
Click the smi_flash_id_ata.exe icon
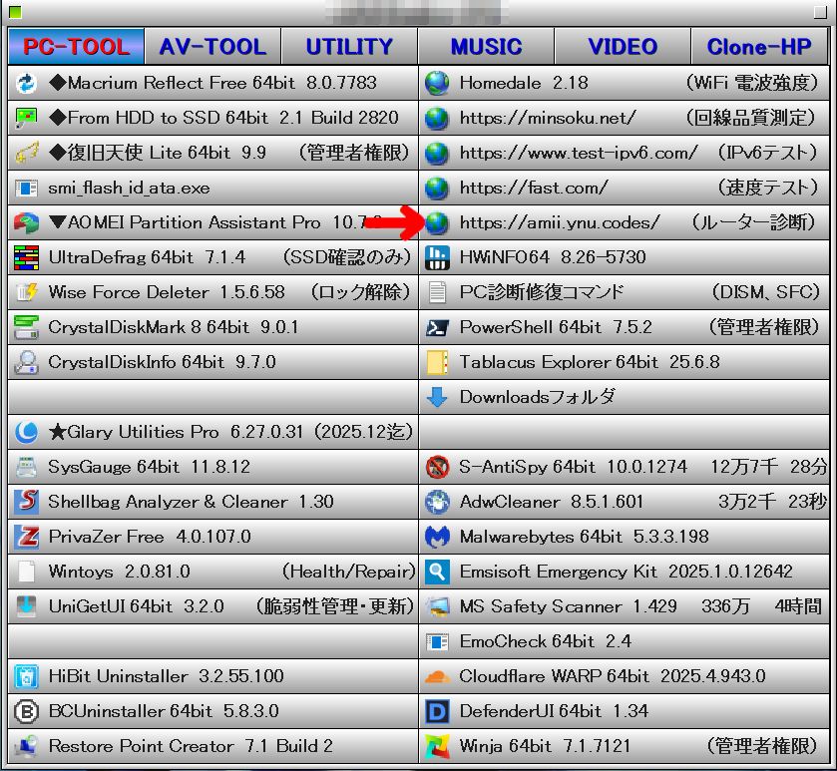click(x=26, y=188)
